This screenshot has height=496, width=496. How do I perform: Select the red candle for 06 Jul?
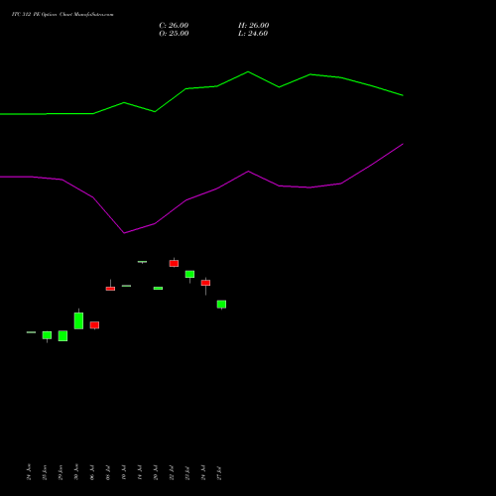pyautogui.click(x=94, y=325)
